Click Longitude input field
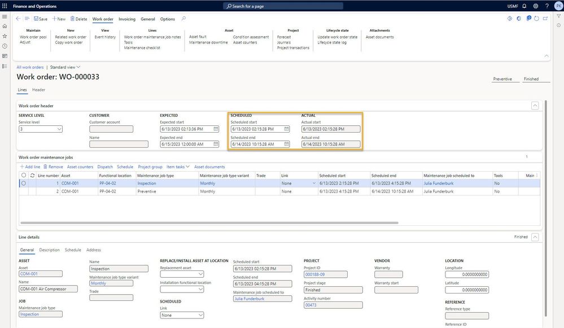The image size is (564, 328). 467,274
